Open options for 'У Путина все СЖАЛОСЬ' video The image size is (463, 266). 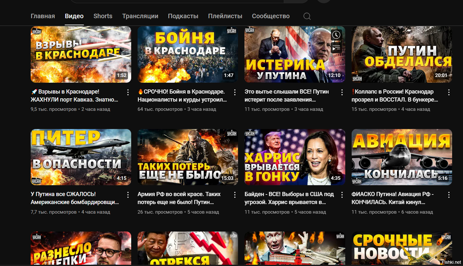tap(128, 195)
